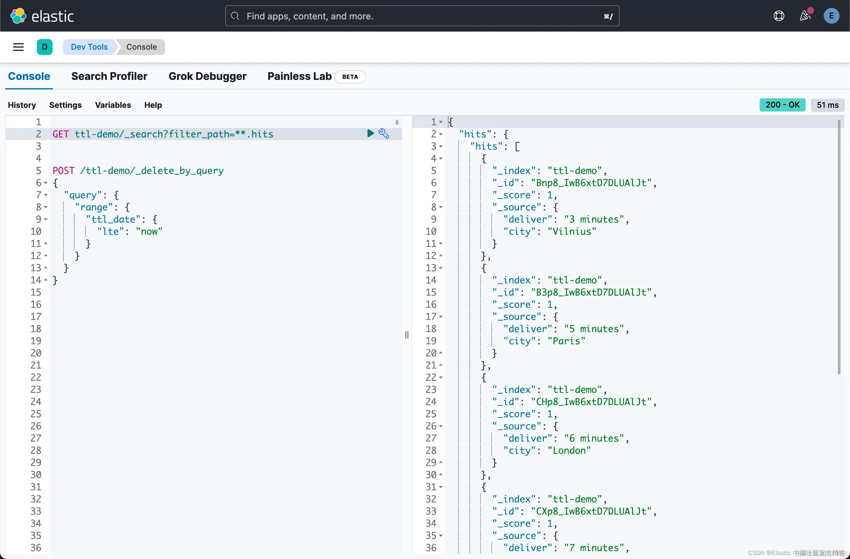
Task: Open the wrench request options icon
Action: coord(384,134)
